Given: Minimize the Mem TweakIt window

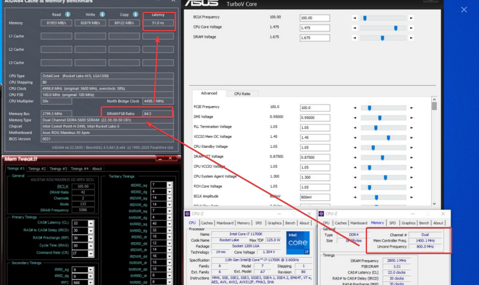Looking at the screenshot, I should point(160,158).
